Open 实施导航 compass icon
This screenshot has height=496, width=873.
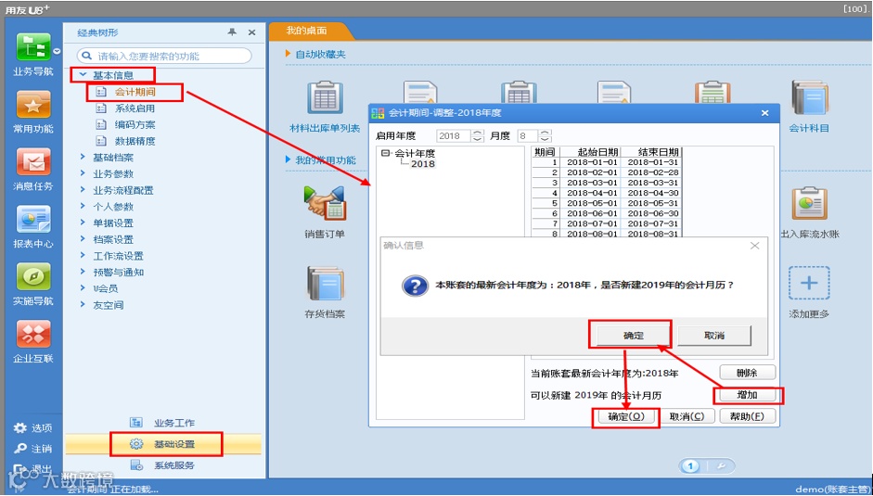click(33, 276)
